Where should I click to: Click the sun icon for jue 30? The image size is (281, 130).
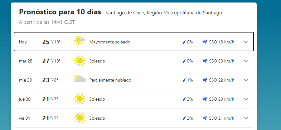pyautogui.click(x=80, y=99)
